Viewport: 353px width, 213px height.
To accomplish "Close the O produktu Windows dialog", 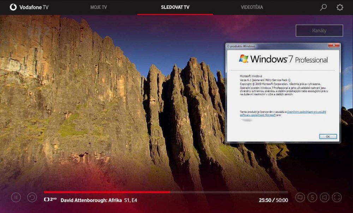I will (334, 45).
